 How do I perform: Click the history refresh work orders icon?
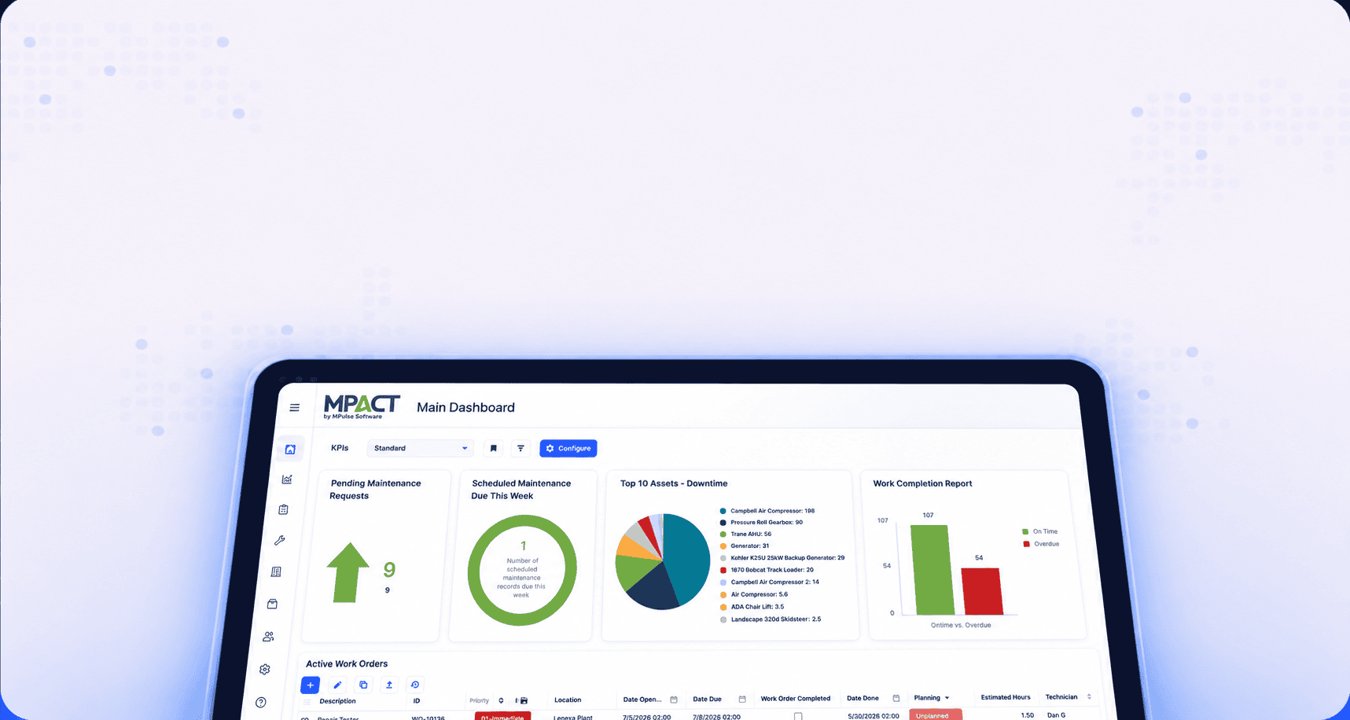415,685
